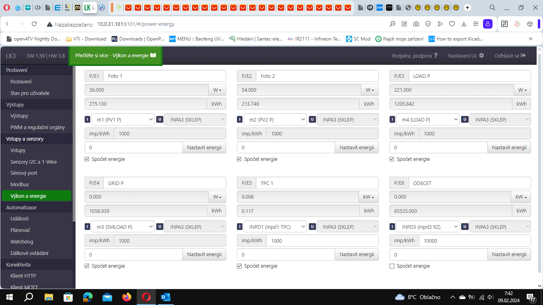Image resolution: width=543 pixels, height=305 pixels.
Task: Click the edit-page pencil icon in the address bar
Action: click(404, 24)
